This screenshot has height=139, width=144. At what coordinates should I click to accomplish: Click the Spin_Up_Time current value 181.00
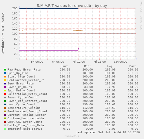point(65,73)
